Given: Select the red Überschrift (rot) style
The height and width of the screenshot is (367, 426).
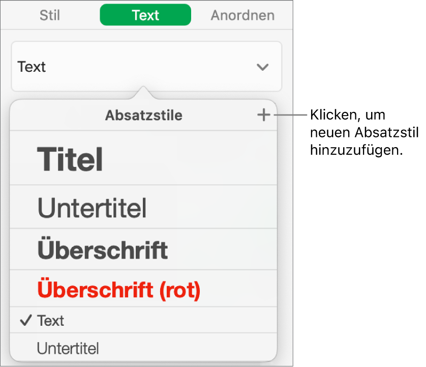Looking at the screenshot, I should pyautogui.click(x=119, y=290).
